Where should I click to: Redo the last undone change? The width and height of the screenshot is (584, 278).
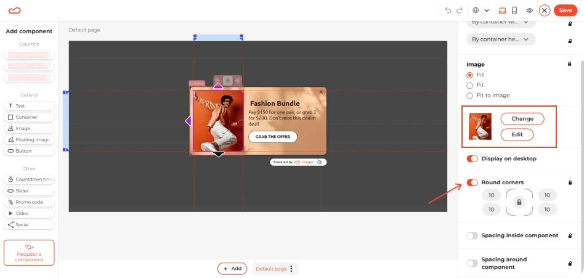click(x=460, y=10)
